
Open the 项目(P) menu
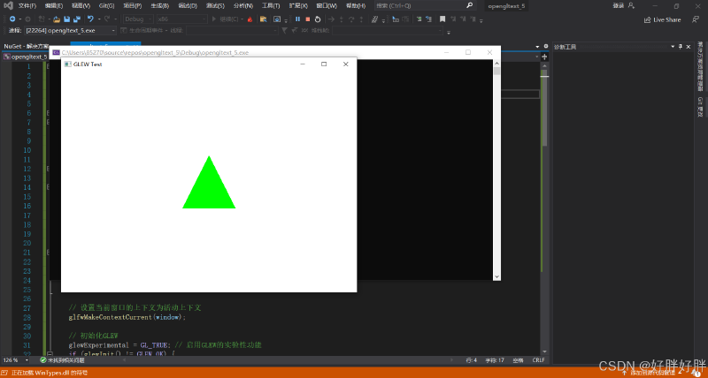coord(132,6)
